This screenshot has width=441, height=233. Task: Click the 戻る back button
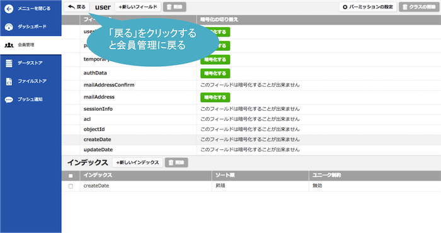point(77,7)
